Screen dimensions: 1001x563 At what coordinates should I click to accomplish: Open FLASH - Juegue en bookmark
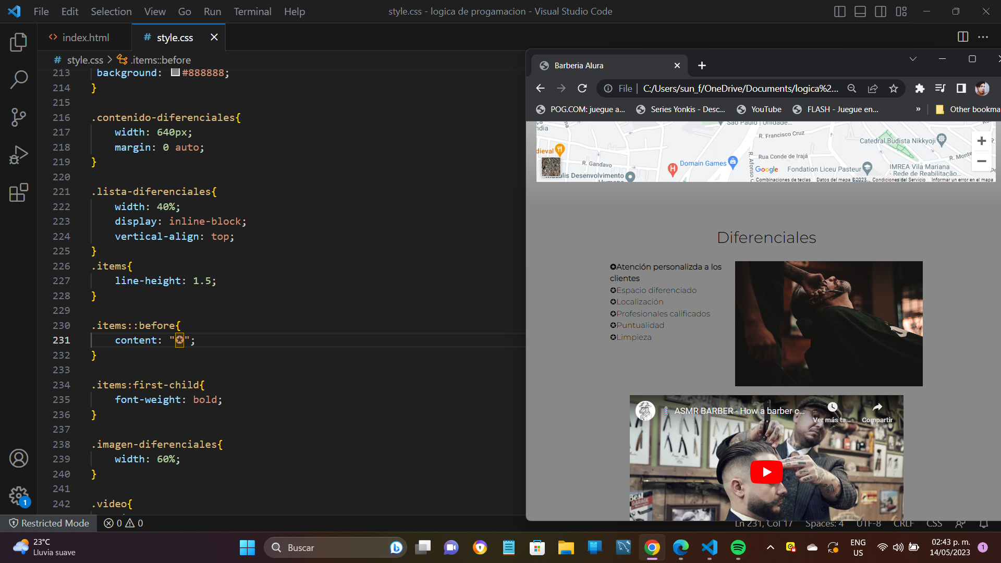(x=835, y=109)
